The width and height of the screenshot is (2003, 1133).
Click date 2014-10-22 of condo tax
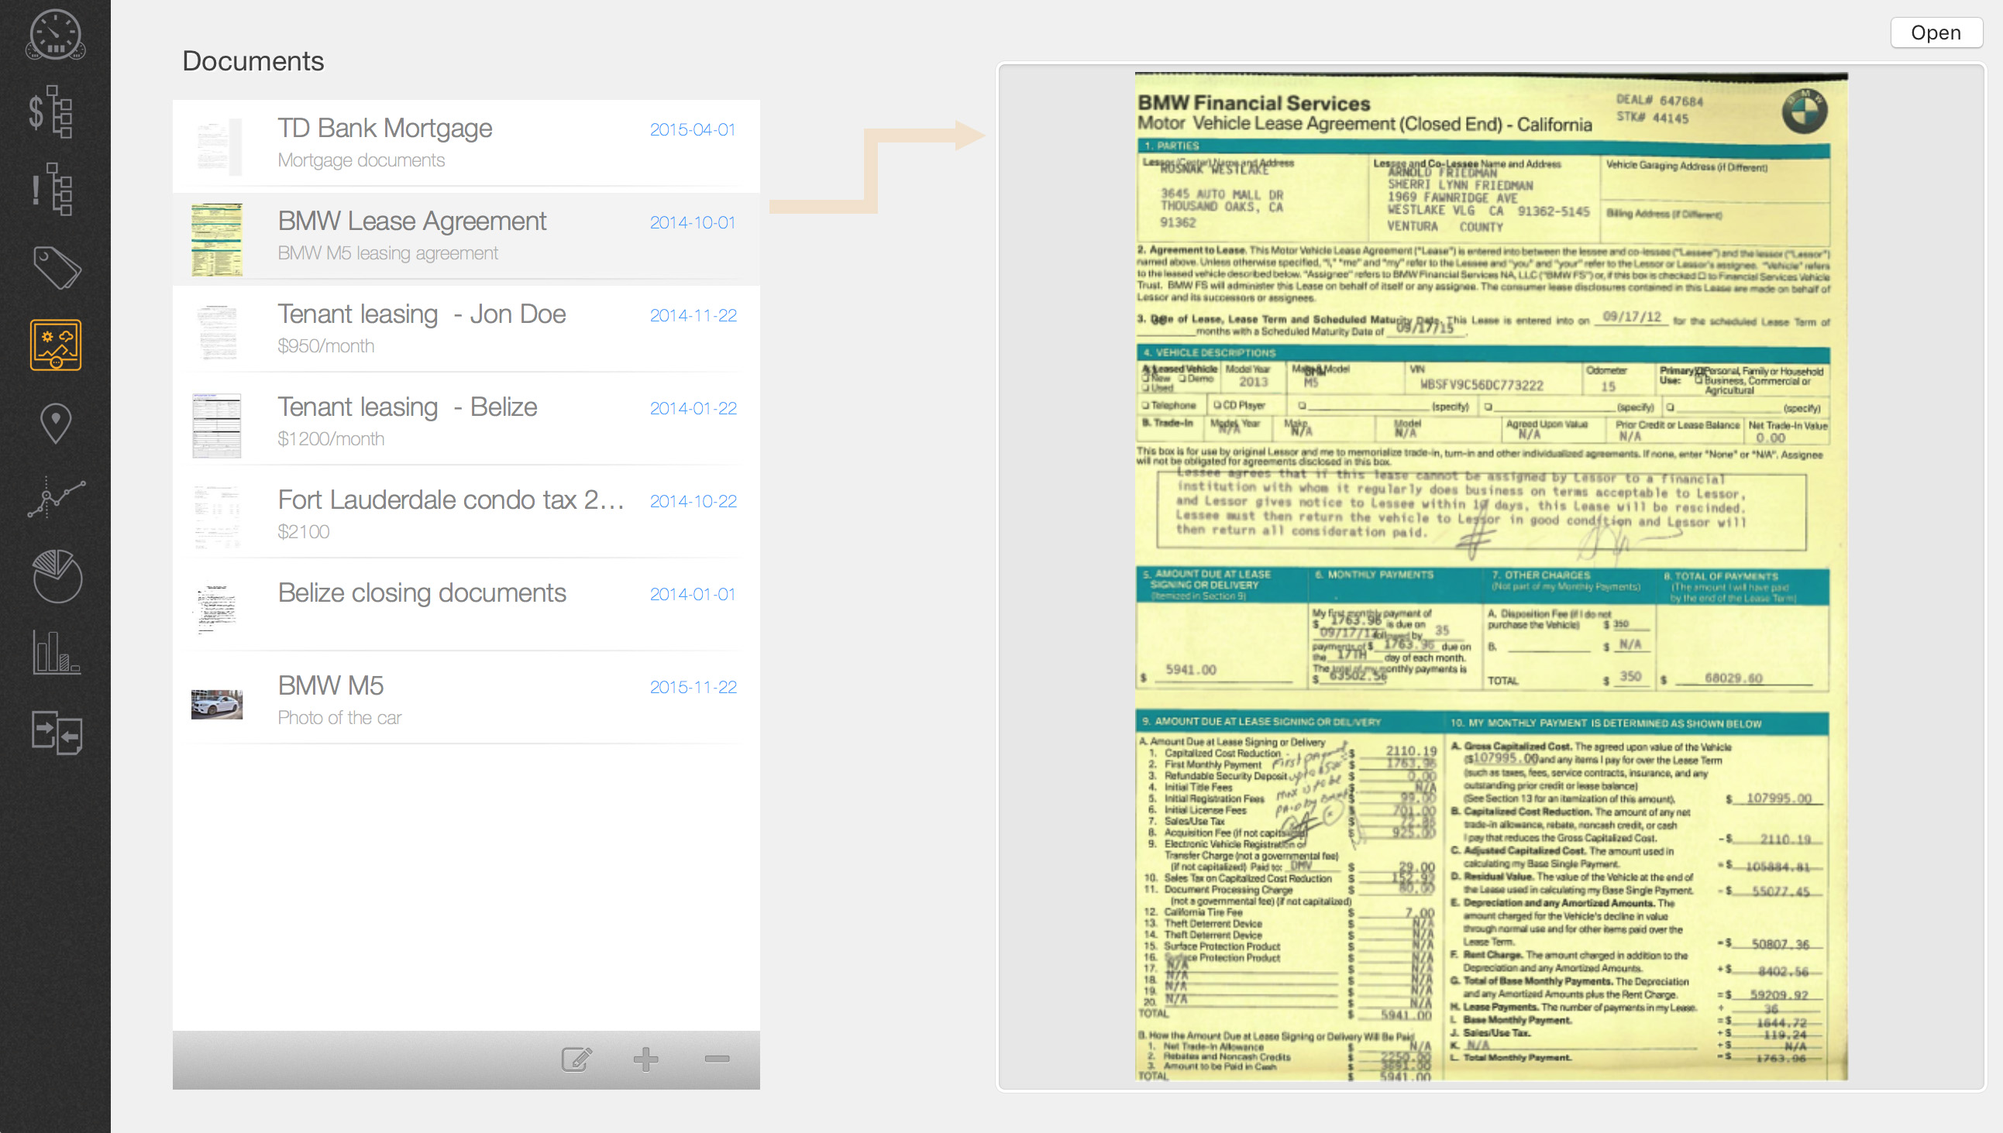[x=693, y=501]
